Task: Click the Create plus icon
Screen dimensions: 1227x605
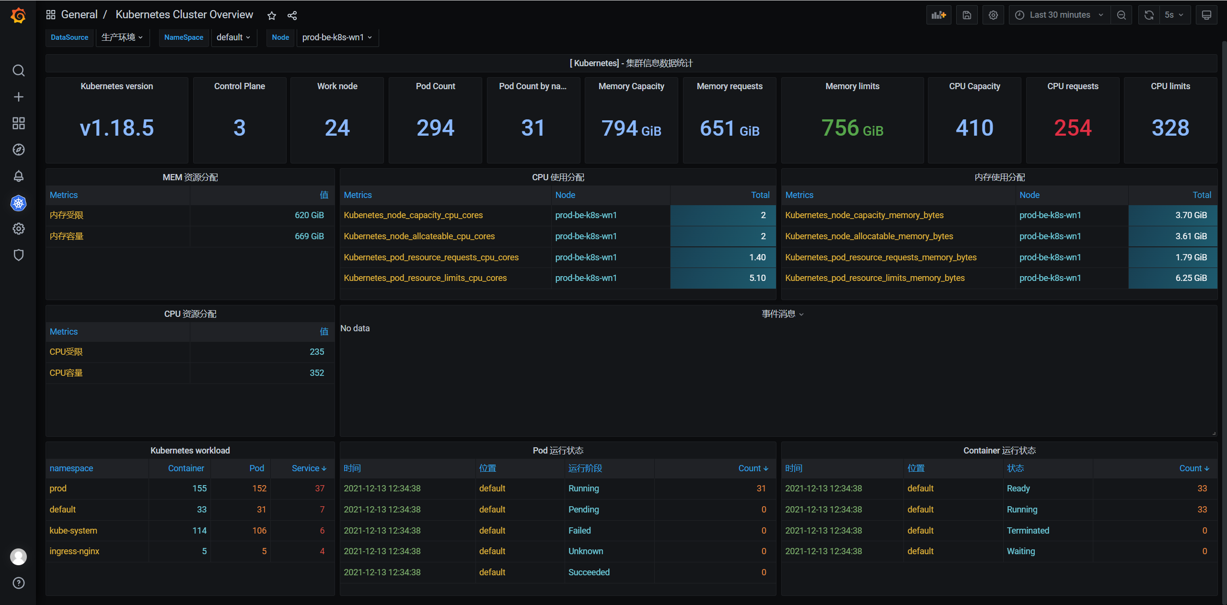Action: [18, 97]
